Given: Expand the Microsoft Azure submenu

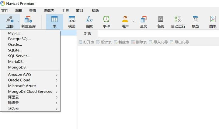Looking at the screenshot, I should pos(30,86).
